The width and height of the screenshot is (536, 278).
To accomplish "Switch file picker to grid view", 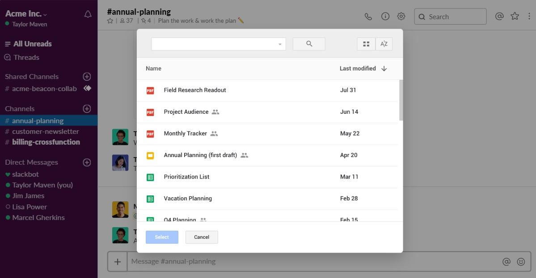I will [366, 44].
